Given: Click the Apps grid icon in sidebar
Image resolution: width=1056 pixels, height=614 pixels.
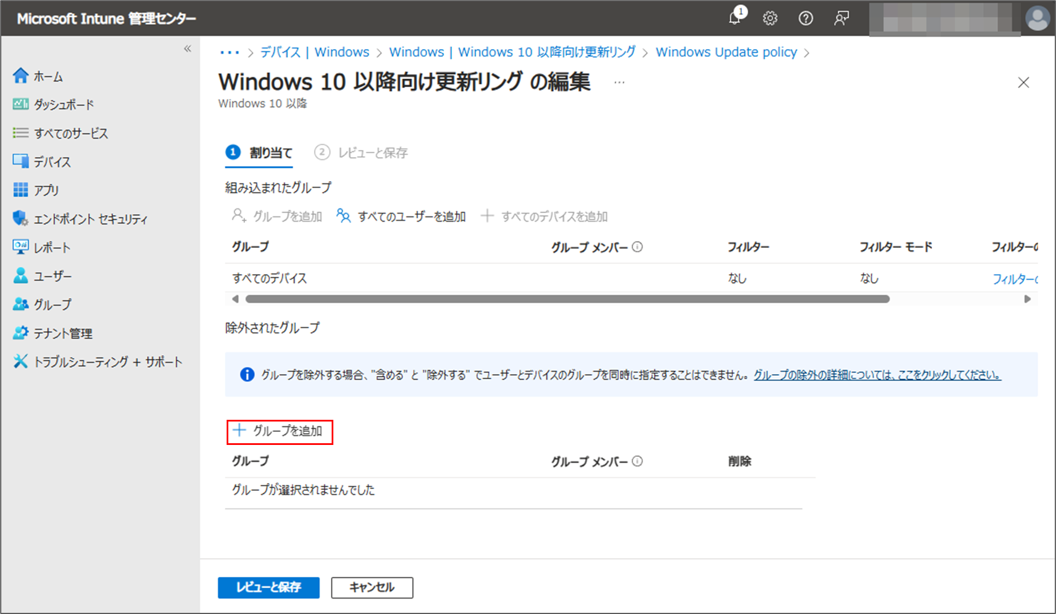Looking at the screenshot, I should coord(21,190).
